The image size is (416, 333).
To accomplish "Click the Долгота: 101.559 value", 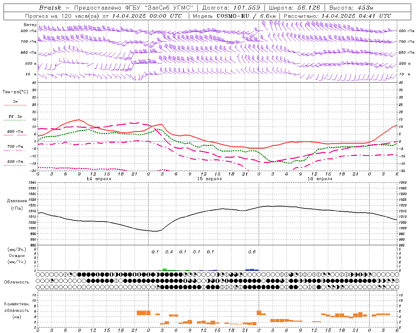I will (231, 8).
